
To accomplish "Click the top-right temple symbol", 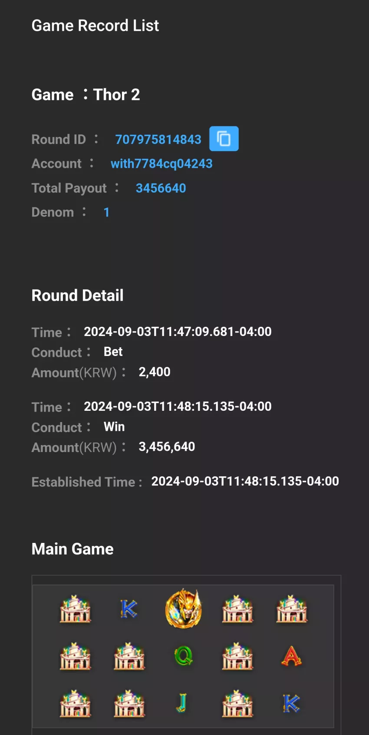I will (292, 609).
